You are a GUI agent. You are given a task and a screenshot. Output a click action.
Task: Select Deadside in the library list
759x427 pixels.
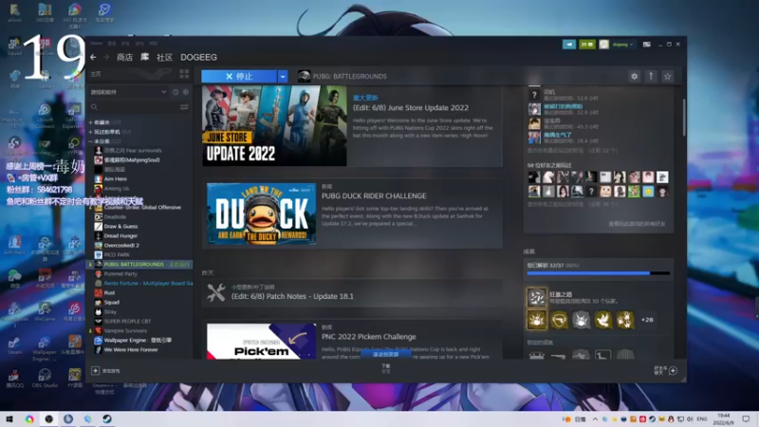coord(115,217)
